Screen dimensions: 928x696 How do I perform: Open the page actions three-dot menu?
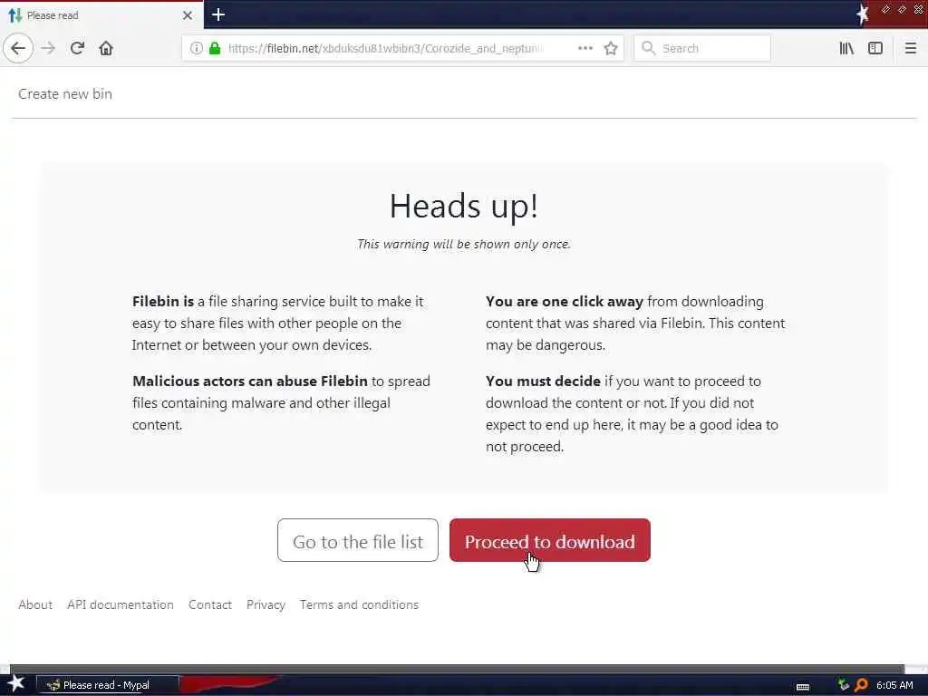tap(585, 48)
